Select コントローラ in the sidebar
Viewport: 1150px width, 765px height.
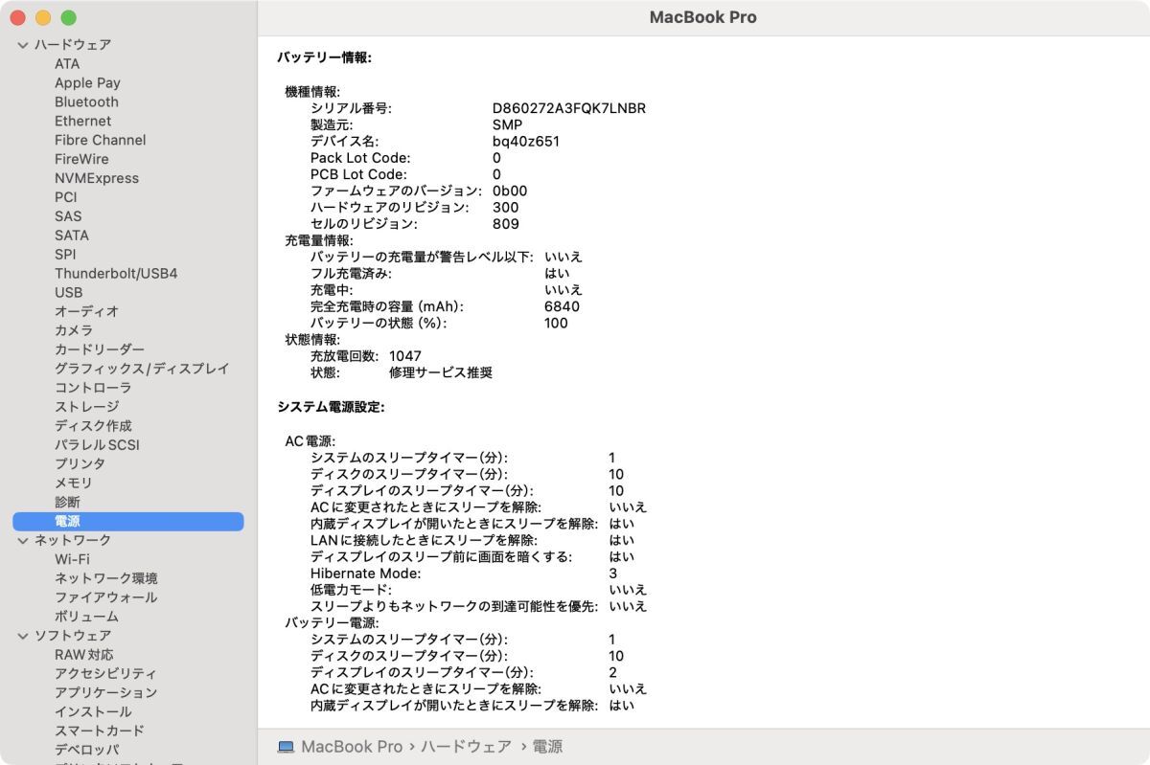(93, 388)
